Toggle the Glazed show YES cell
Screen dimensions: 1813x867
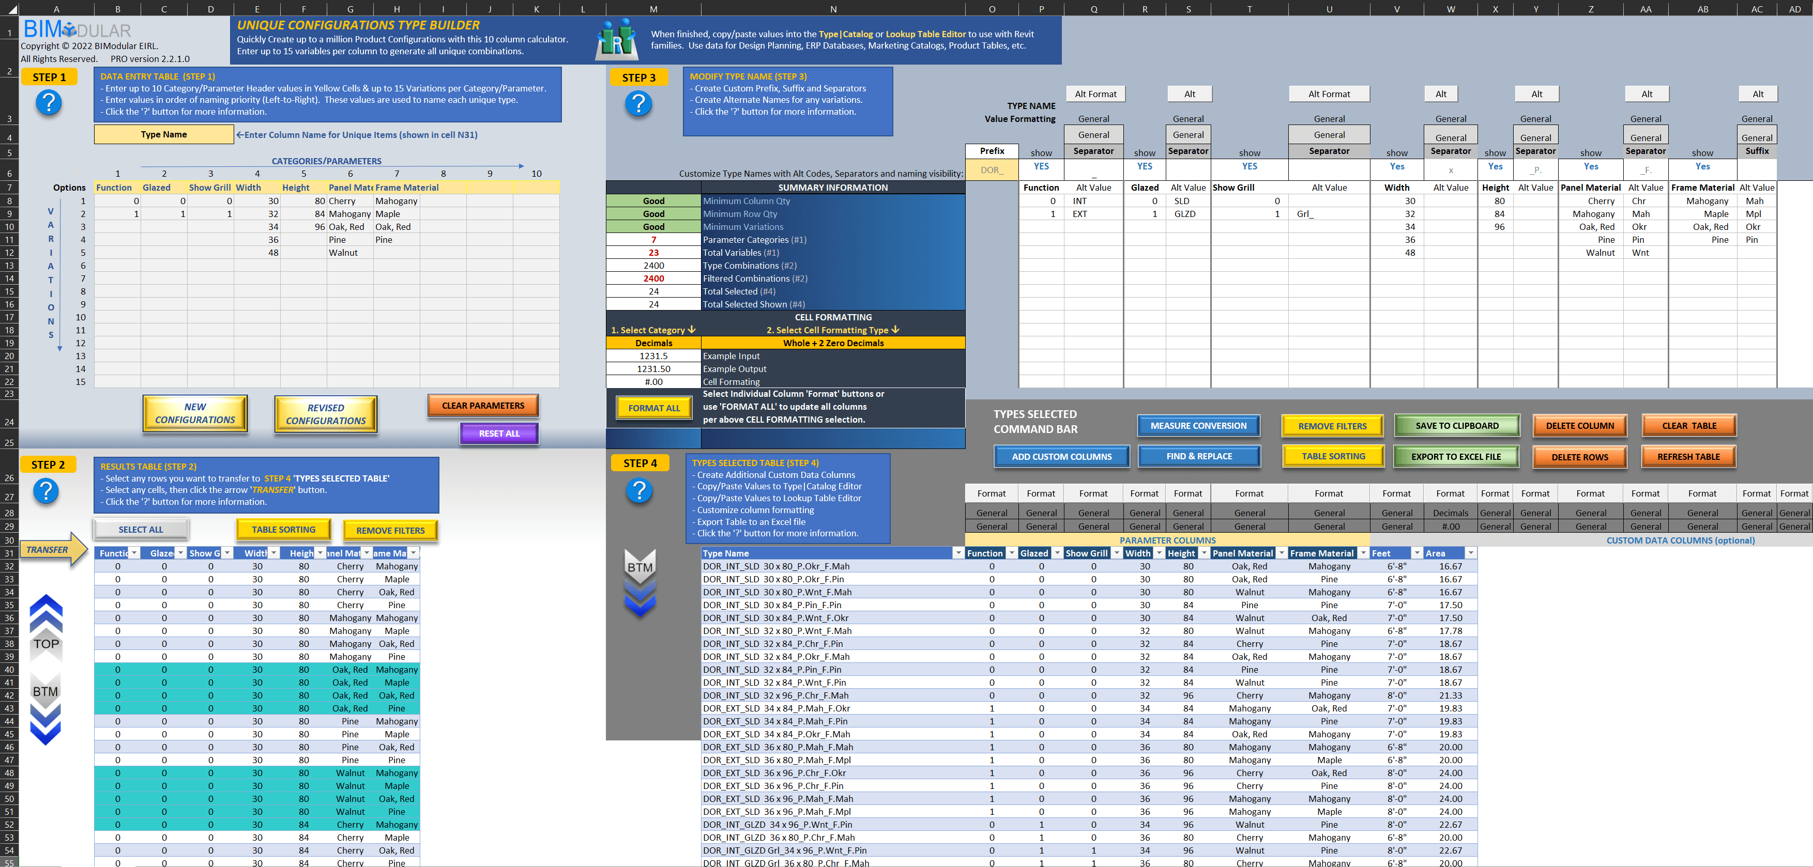[1145, 167]
